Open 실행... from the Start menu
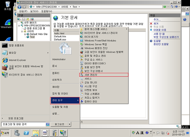The height and width of the screenshot is (137, 190). (56, 114)
